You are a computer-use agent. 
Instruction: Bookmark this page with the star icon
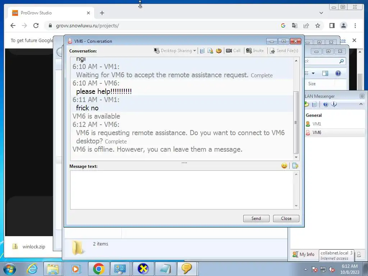point(318,26)
